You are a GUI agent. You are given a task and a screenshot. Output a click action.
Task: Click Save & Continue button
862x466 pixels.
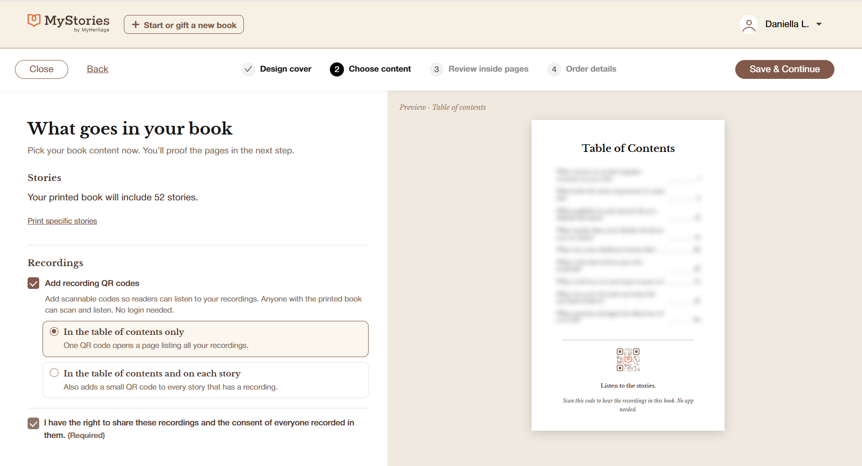click(785, 69)
